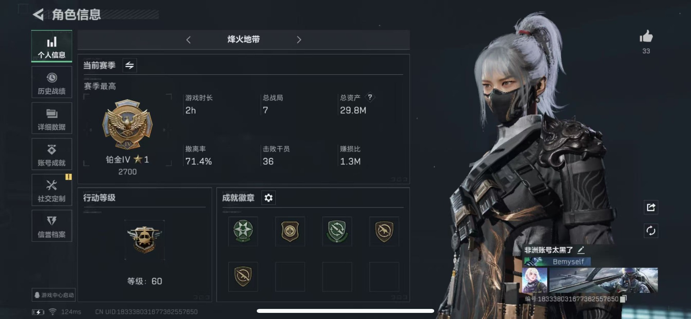Tap the back arrow beside 角色信息
The width and height of the screenshot is (691, 319).
[x=38, y=15]
